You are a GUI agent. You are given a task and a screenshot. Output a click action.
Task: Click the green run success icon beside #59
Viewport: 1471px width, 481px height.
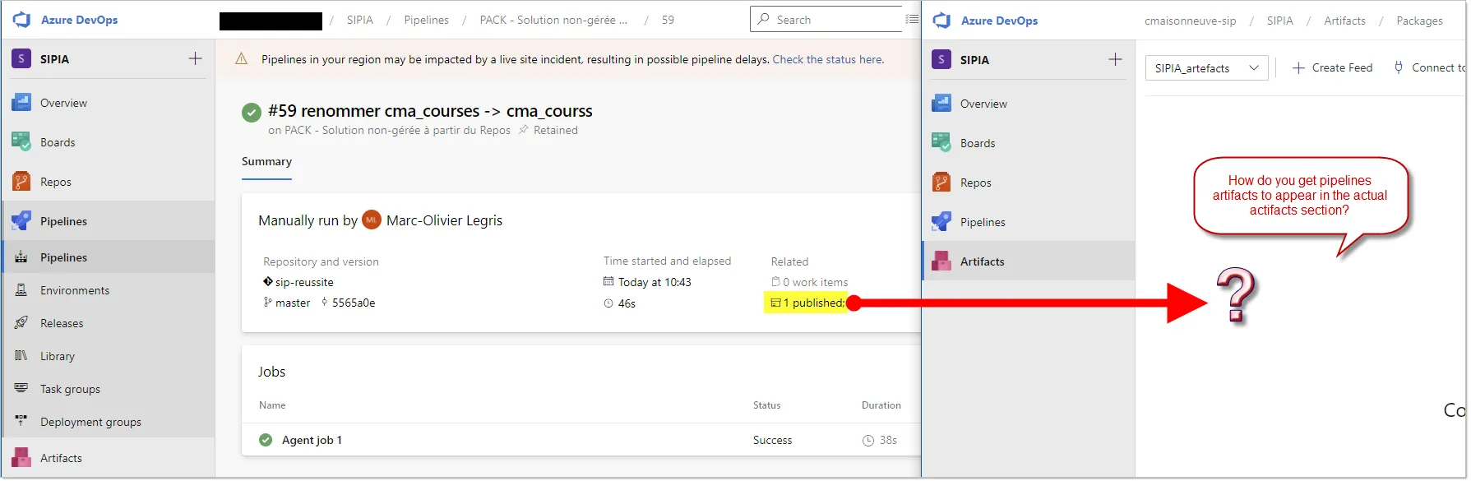coord(252,113)
